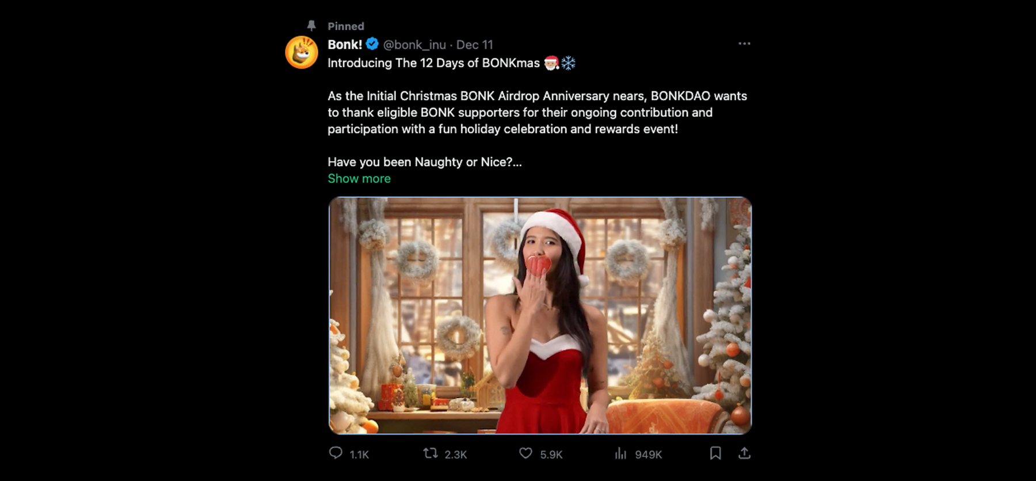Click the 949K views count
The height and width of the screenshot is (481, 1036).
point(649,455)
